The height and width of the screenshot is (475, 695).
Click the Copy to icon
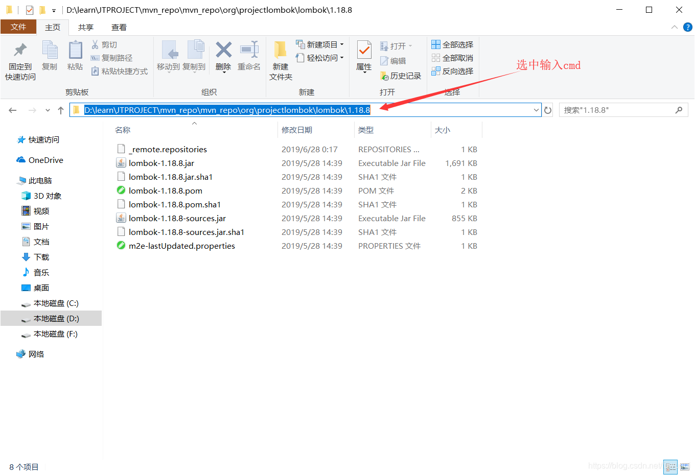click(x=195, y=50)
